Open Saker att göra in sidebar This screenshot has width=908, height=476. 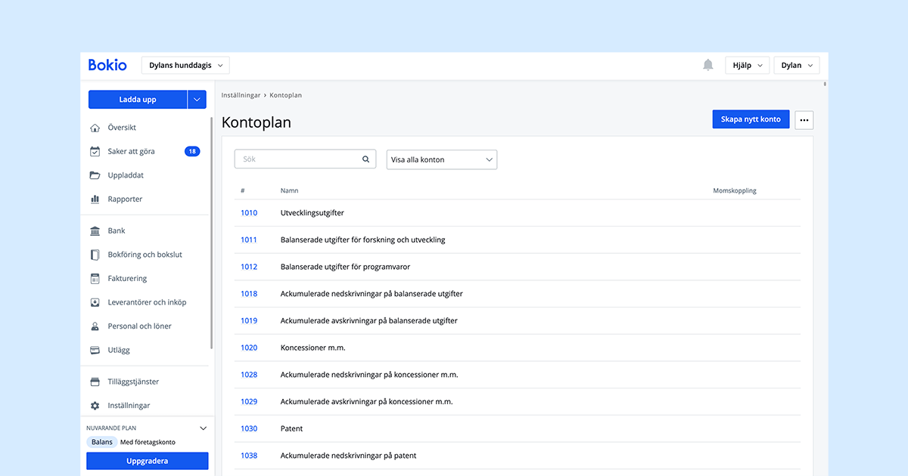(x=131, y=152)
